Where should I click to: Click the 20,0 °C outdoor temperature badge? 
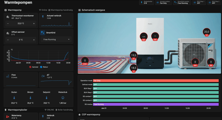[206, 32]
